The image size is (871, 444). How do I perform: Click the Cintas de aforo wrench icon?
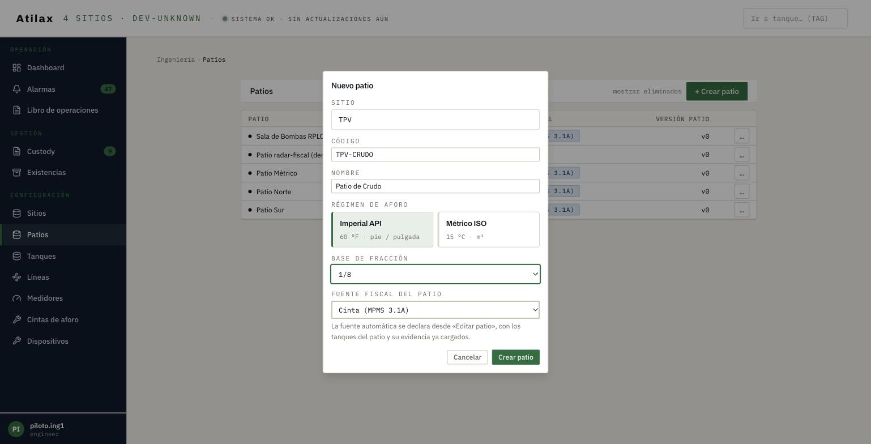(x=17, y=320)
